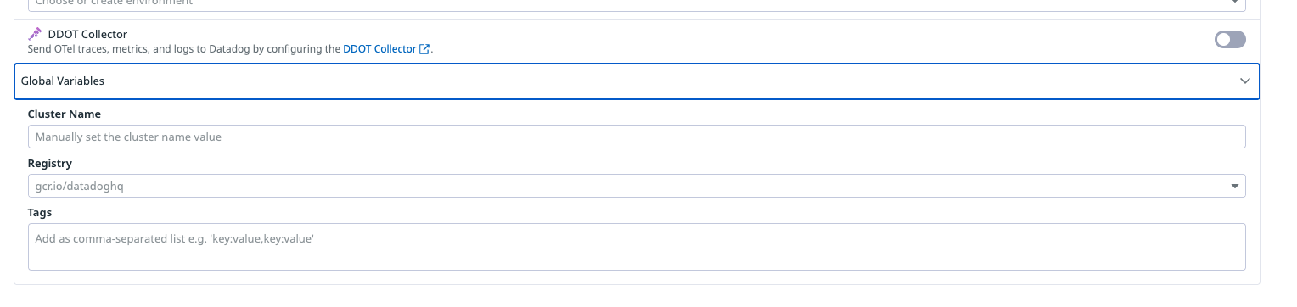This screenshot has height=307, width=1297.
Task: Open the Registry dropdown showing gcr.io/datadoghq
Action: pyautogui.click(x=637, y=186)
